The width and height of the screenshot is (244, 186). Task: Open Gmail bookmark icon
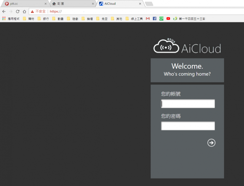(x=148, y=19)
